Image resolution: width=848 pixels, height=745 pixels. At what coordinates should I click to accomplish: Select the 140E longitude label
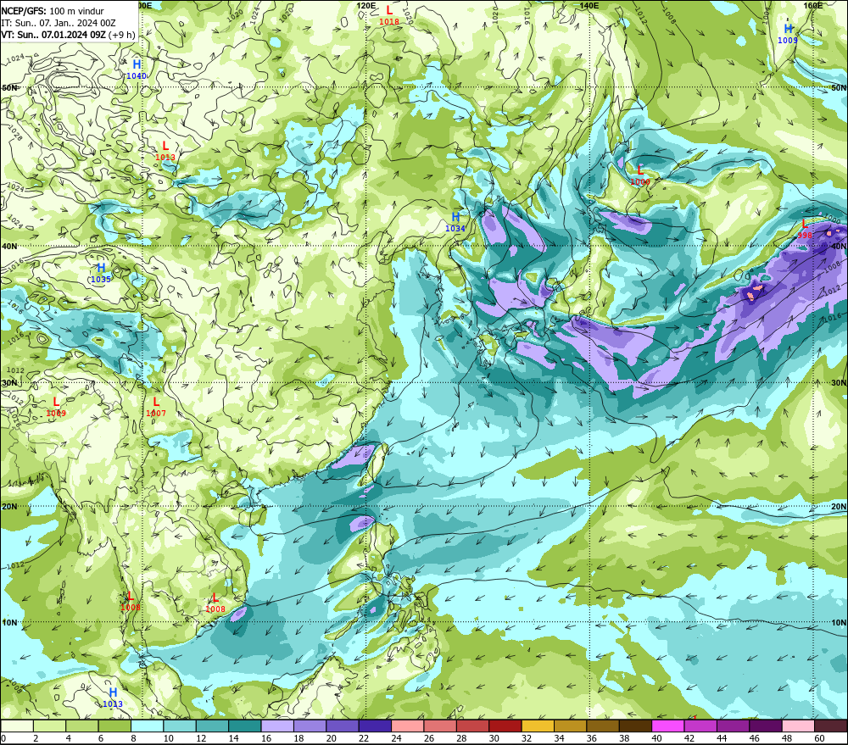589,5
